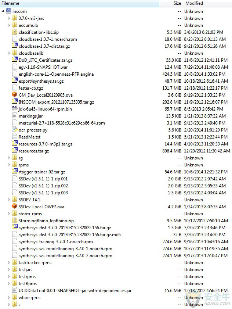
Task: Select the GM_Dev_Local20120905.ova package icon
Action: (x=15, y=94)
